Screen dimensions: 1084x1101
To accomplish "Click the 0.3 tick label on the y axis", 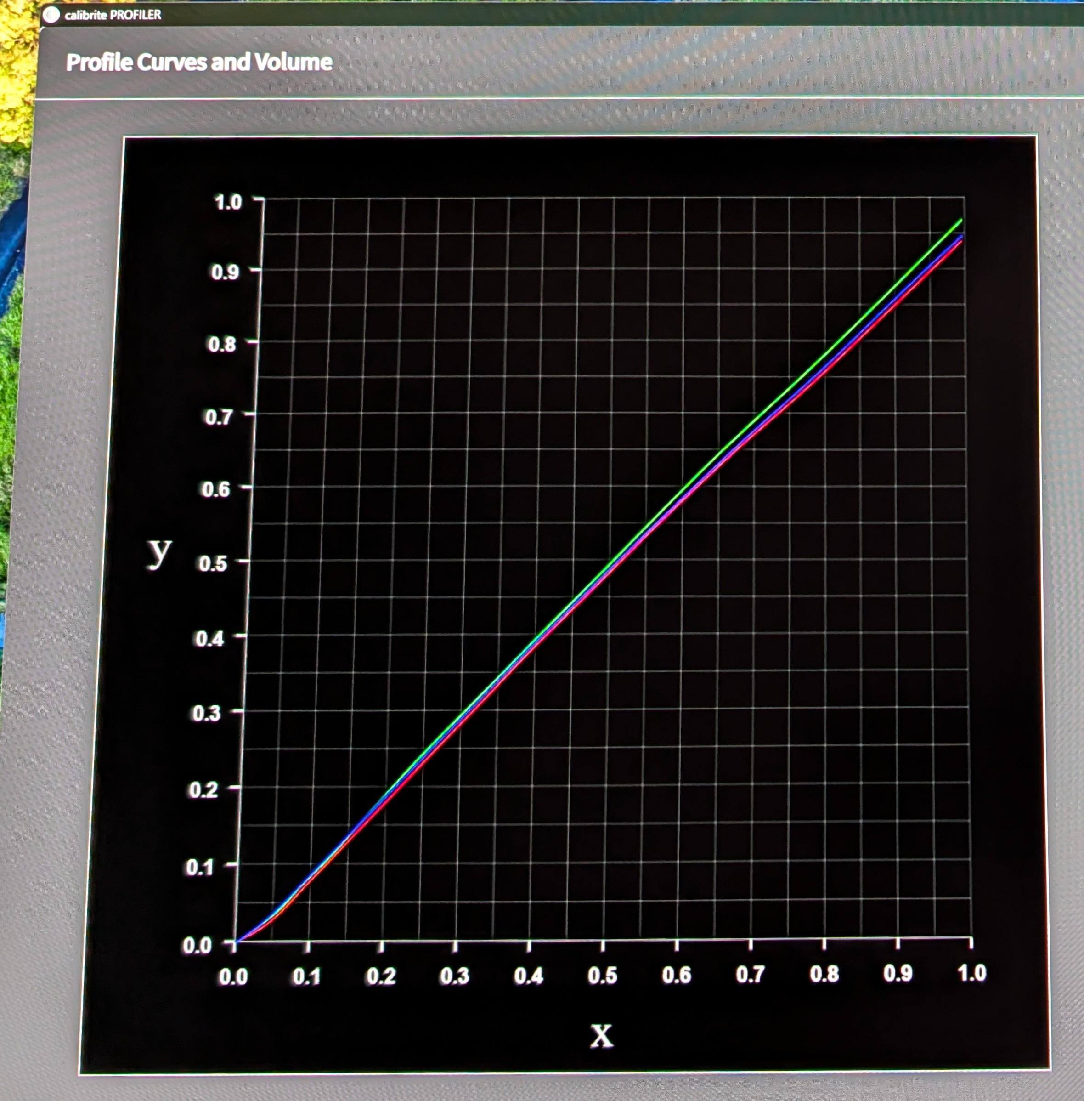I will pos(207,713).
